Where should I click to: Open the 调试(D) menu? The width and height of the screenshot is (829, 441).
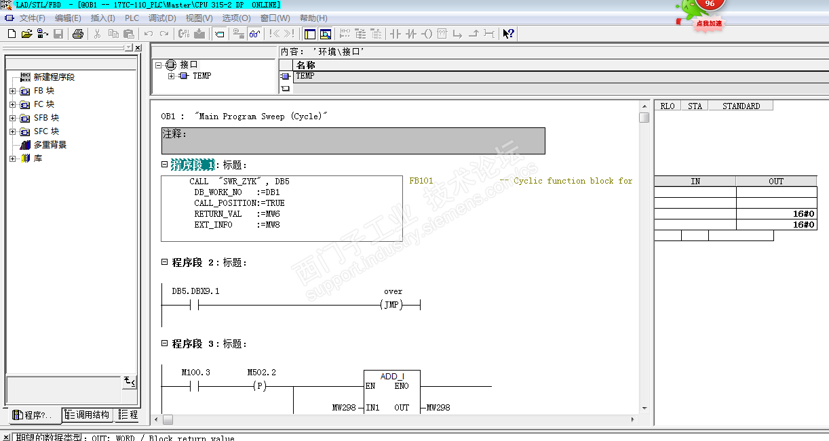pos(162,18)
